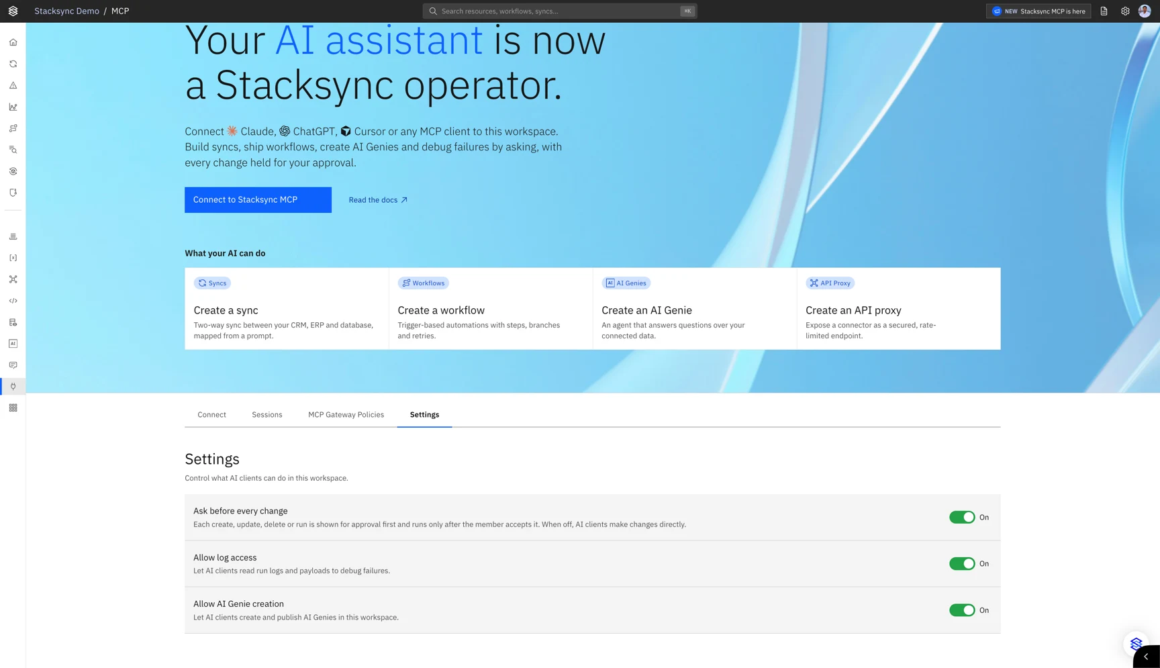The image size is (1160, 668).
Task: Follow the Read the docs link
Action: click(378, 200)
